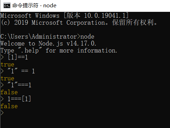Screen dimensions: 170x128
Task: Click the first 'false' output
Action: click(x=9, y=92)
